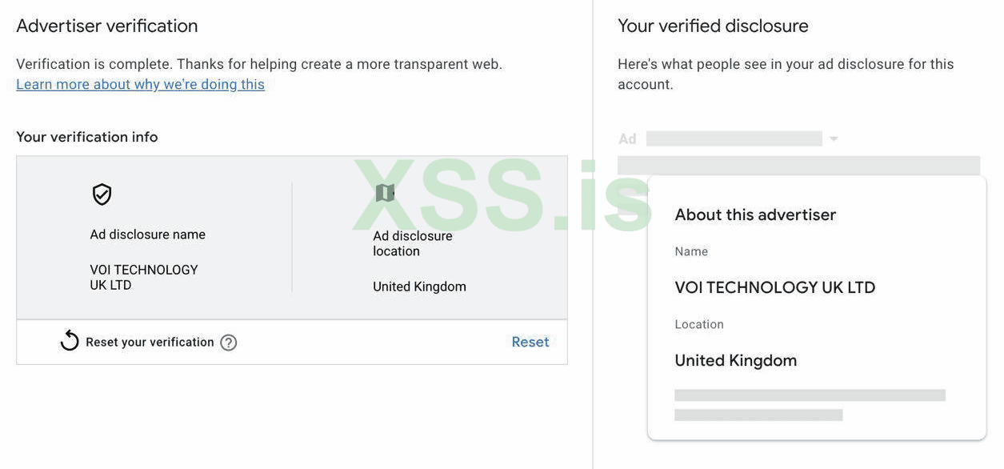Image resolution: width=1004 pixels, height=469 pixels.
Task: Click 'United Kingdom' location in advertiser card
Action: click(x=735, y=360)
